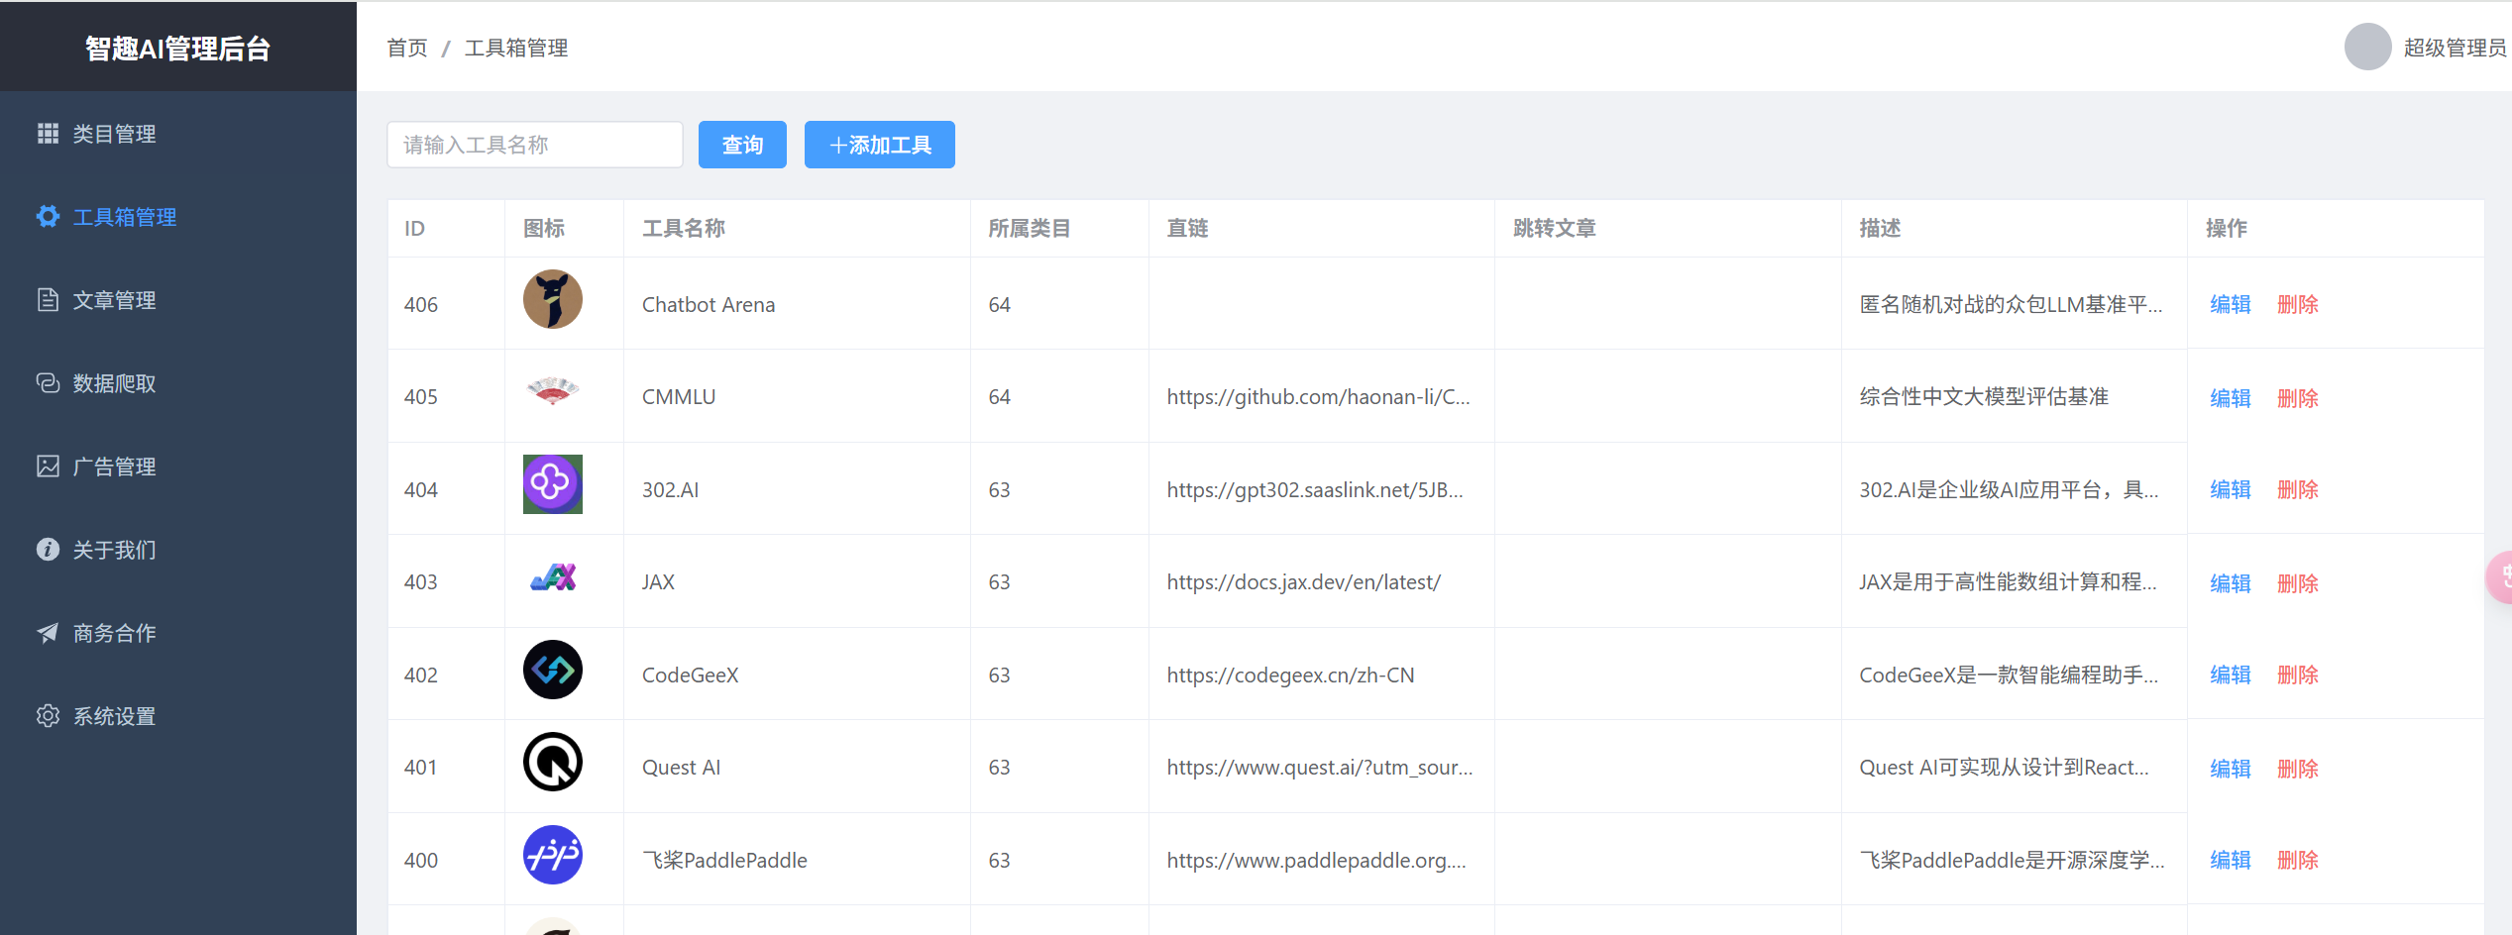
Task: Click the 文章管理 document icon
Action: coord(48,300)
